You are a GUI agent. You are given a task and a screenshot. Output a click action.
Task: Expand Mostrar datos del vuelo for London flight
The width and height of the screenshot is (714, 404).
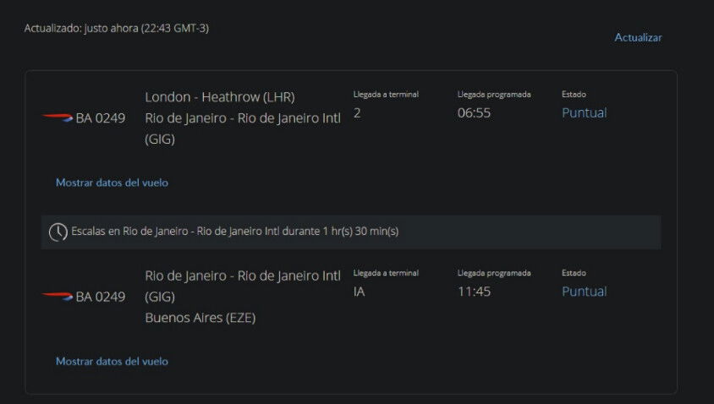tap(112, 183)
